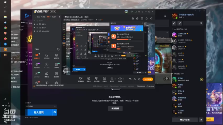Open the speaker dropdown arrow
The image size is (223, 125).
pos(123,79)
